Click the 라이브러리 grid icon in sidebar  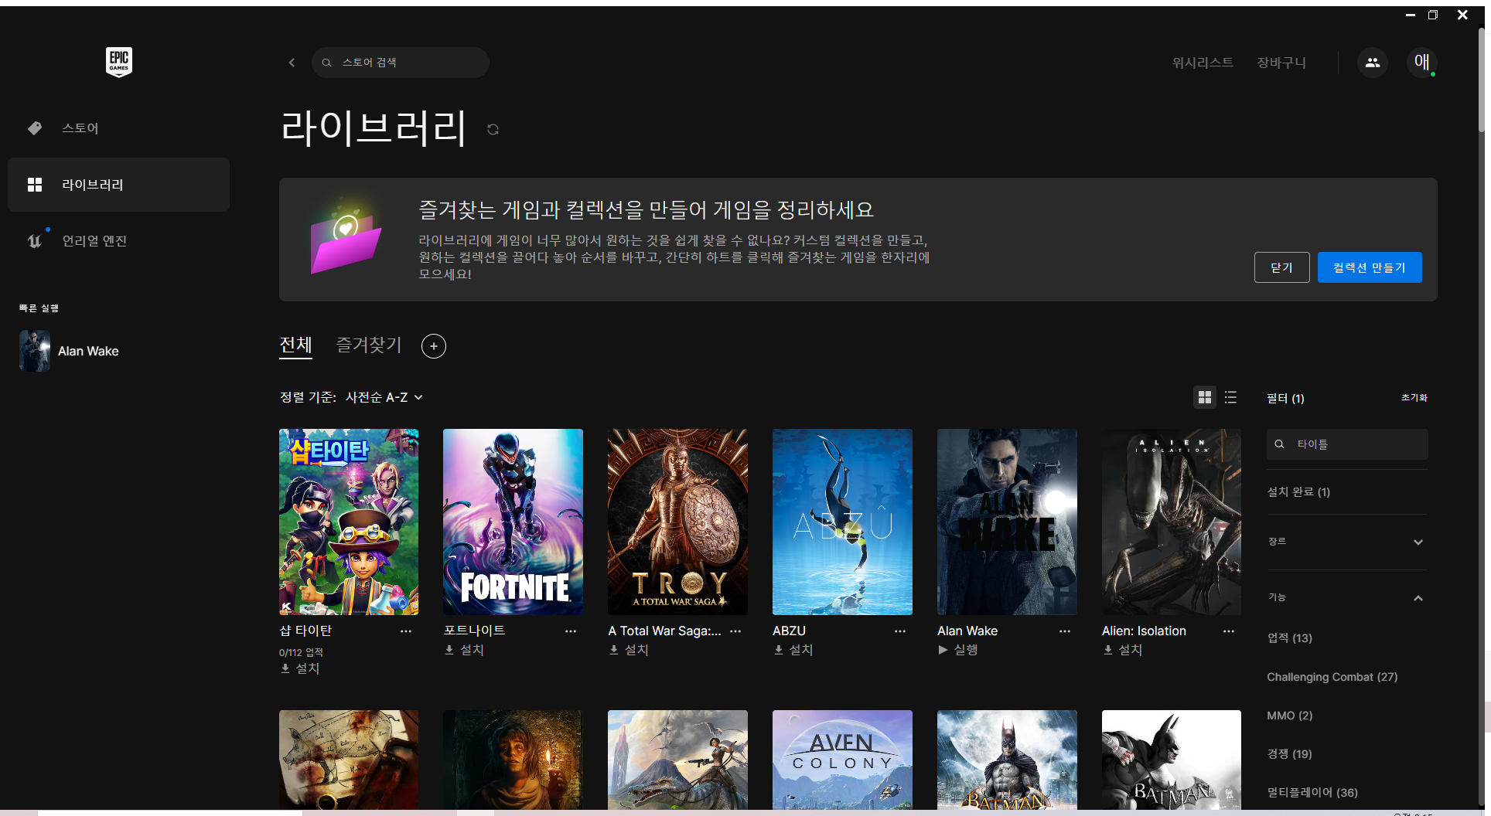[x=35, y=185]
